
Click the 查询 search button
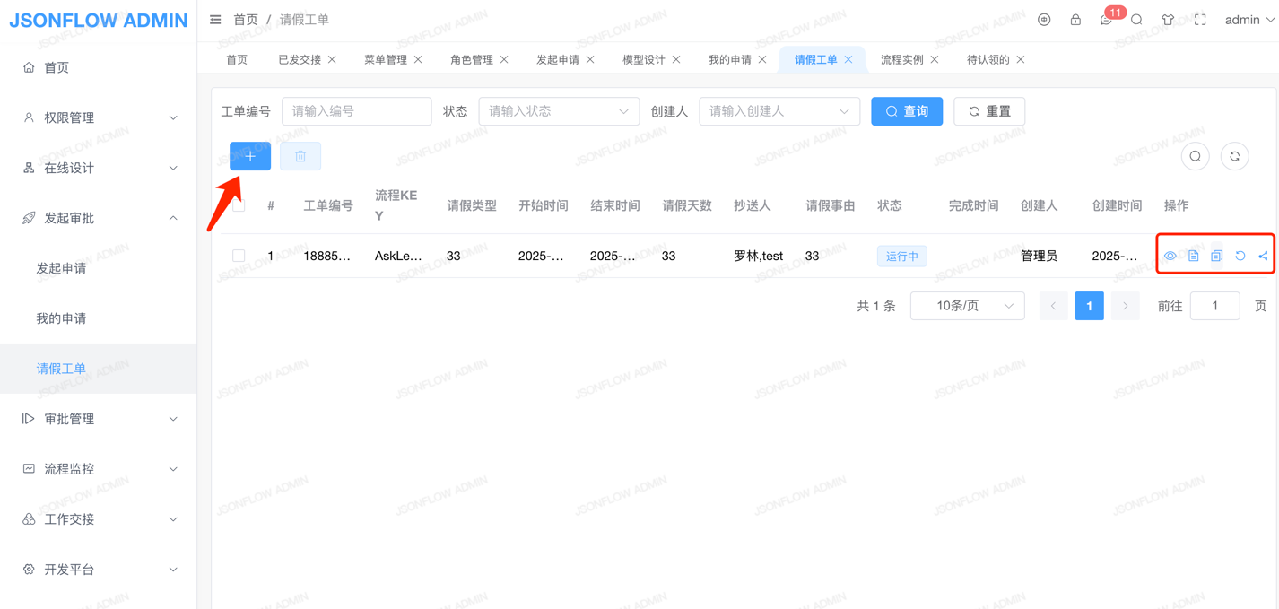click(907, 111)
